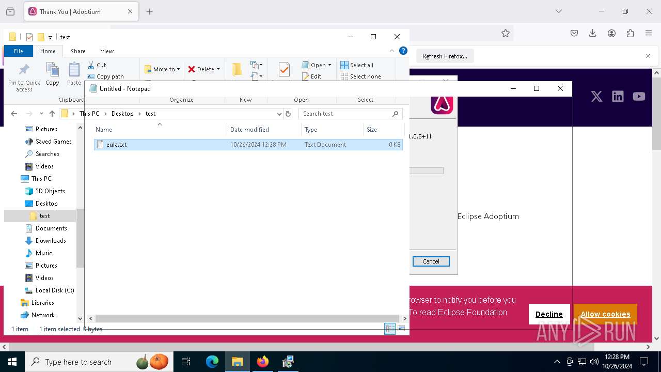Collapse the Explorer ribbon
This screenshot has height=372, width=661.
click(392, 51)
